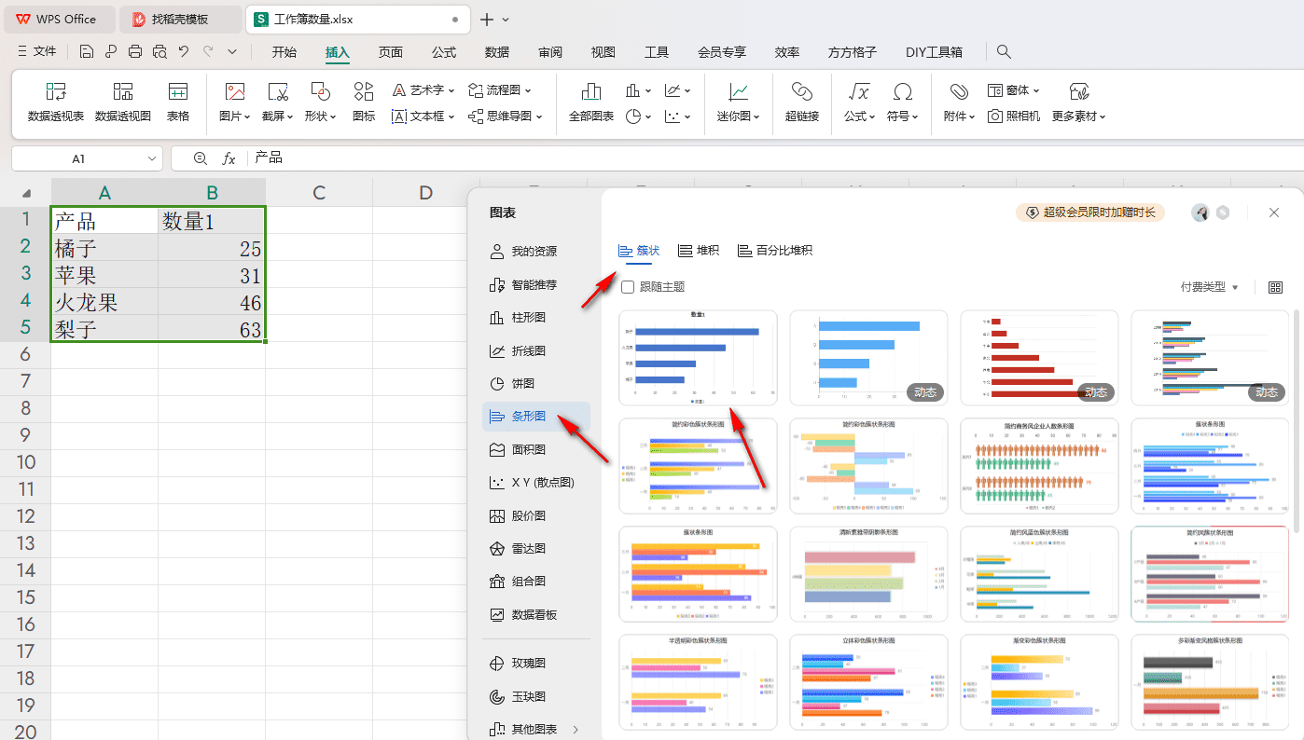Expand the 思维导图 dropdown

(x=539, y=116)
